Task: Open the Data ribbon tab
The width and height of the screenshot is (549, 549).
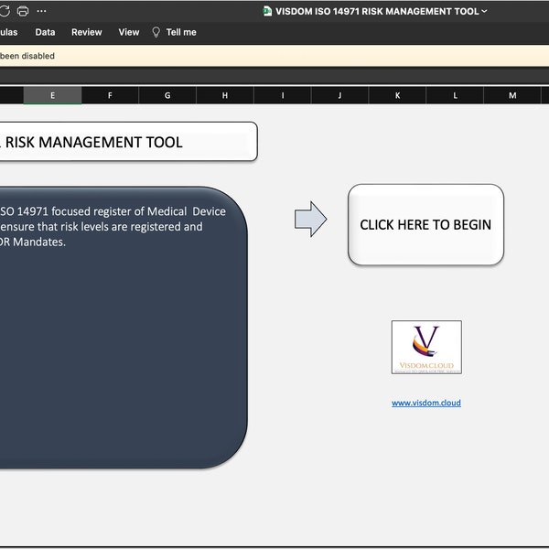Action: click(45, 32)
